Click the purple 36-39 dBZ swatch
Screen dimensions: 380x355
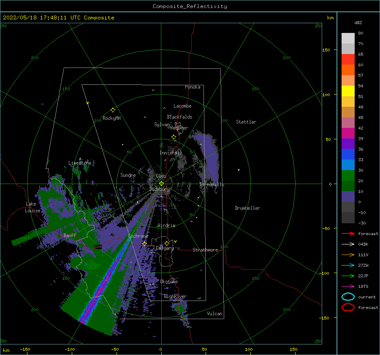348,144
